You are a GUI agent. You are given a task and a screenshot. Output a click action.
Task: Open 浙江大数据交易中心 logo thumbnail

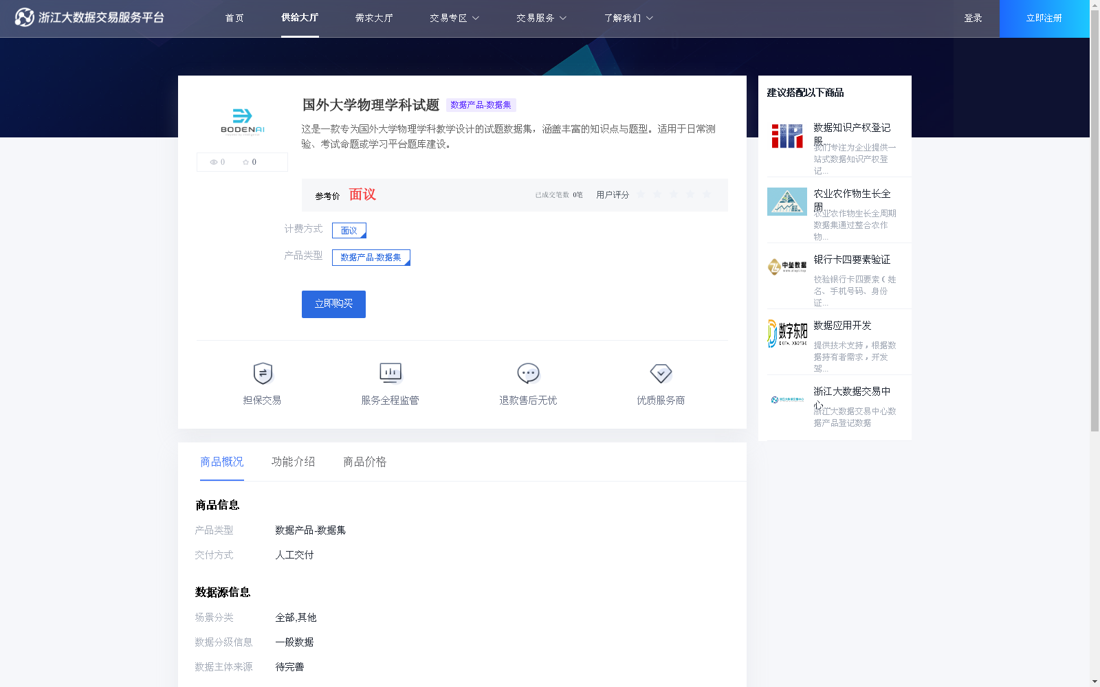787,399
